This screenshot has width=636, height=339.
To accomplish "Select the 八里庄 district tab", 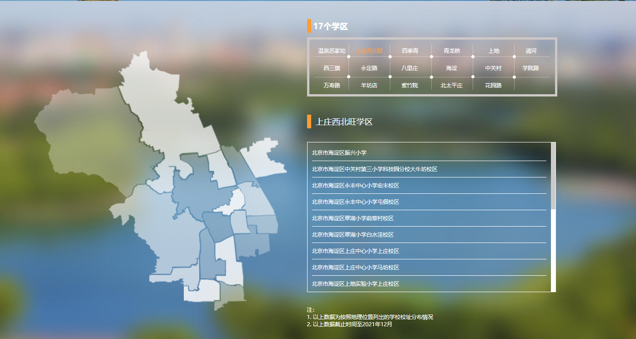I will pos(409,68).
